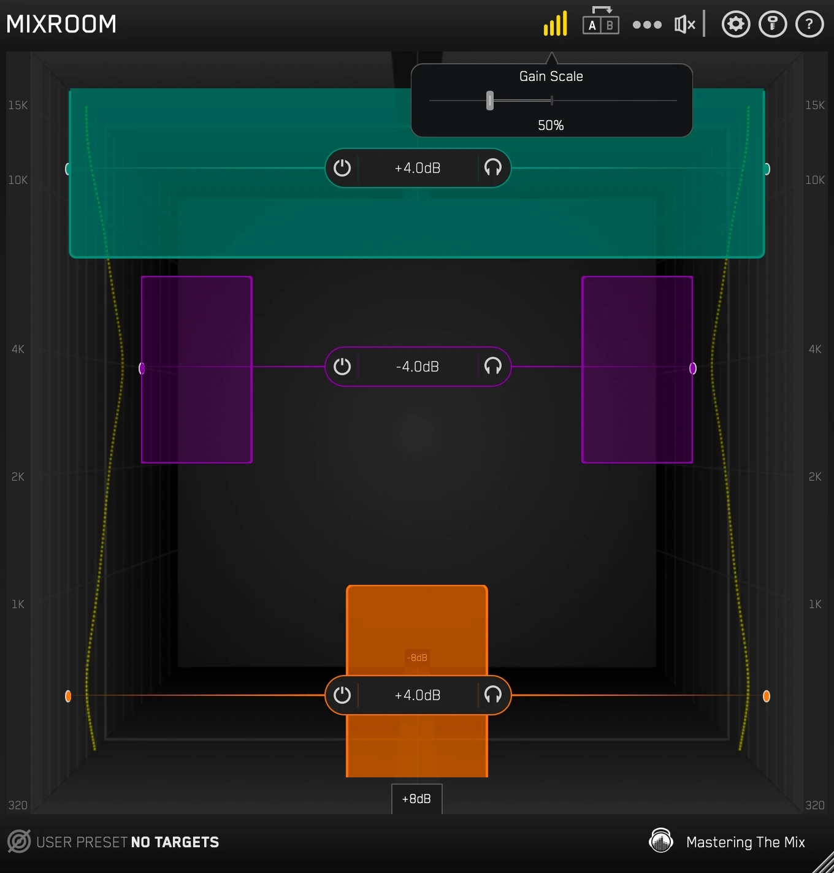Click the muted speaker bypass icon

(684, 25)
